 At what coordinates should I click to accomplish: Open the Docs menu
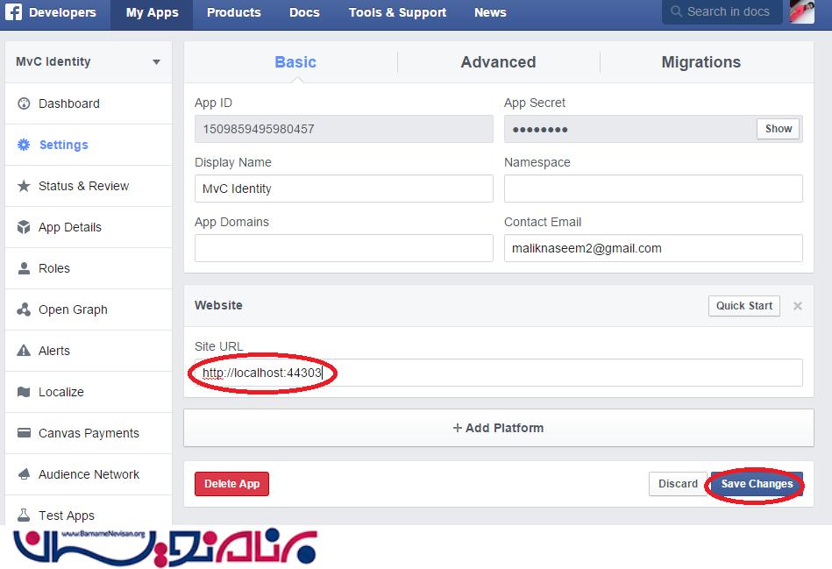pos(304,13)
